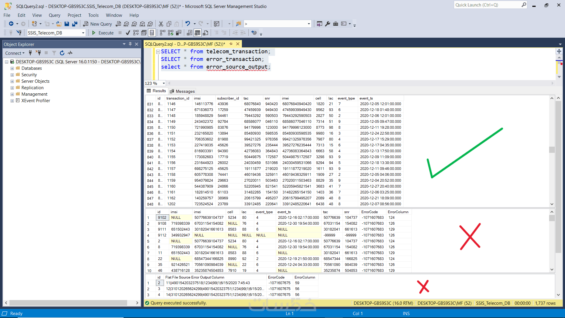
Task: Open the 123 % zoom dropdown
Action: click(x=164, y=83)
